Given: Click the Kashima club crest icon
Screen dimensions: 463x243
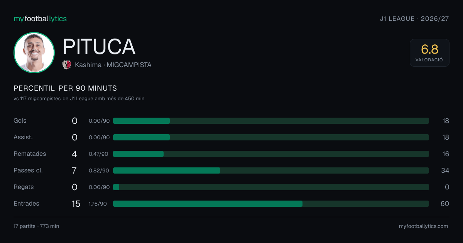Looking at the screenshot, I should [x=67, y=65].
